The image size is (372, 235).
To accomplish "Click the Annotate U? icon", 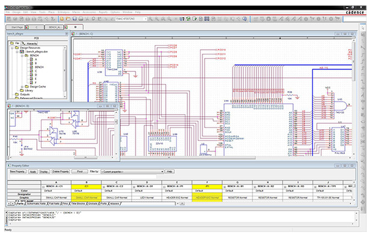I will 182,19.
